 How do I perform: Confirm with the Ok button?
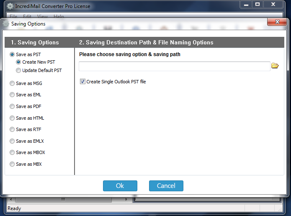(120, 186)
